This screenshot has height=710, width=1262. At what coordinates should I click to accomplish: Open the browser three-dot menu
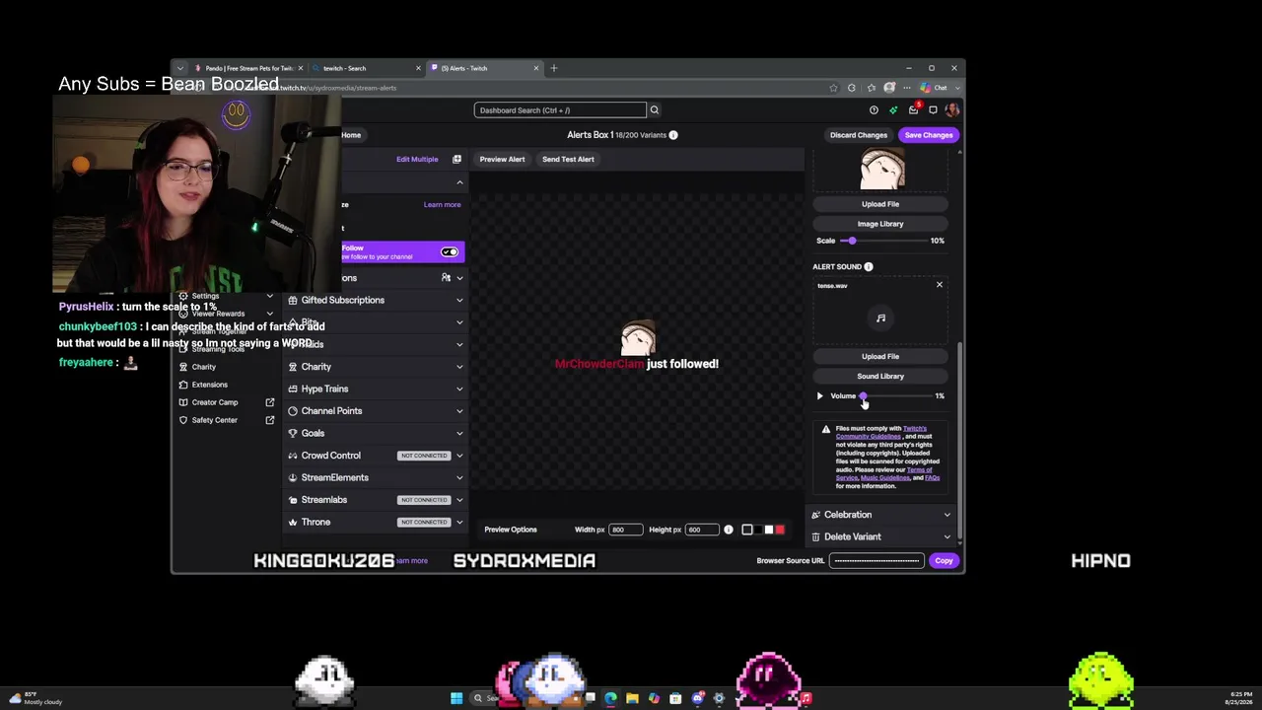[907, 88]
